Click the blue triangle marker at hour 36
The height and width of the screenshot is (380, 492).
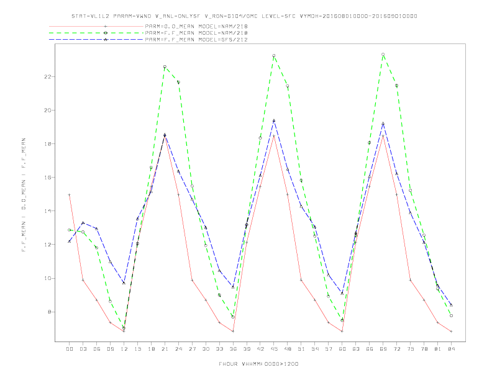pyautogui.click(x=233, y=287)
